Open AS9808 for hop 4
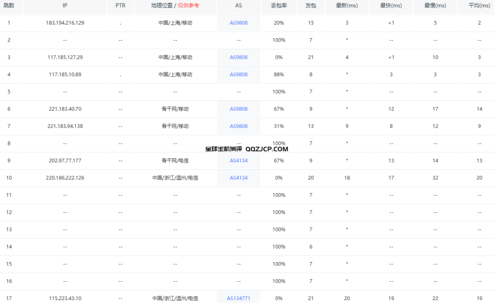The width and height of the screenshot is (494, 303). pyautogui.click(x=238, y=74)
